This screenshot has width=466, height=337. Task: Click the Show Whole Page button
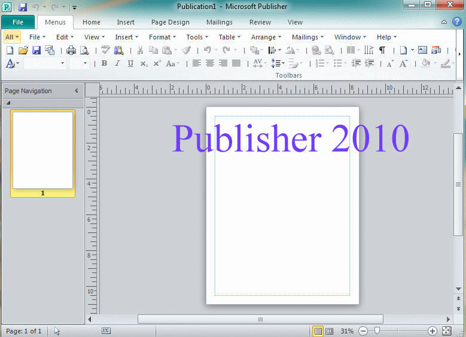point(447,331)
